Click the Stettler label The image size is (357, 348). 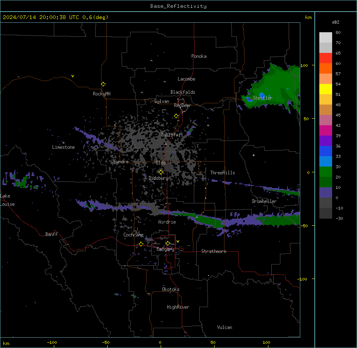tap(263, 98)
